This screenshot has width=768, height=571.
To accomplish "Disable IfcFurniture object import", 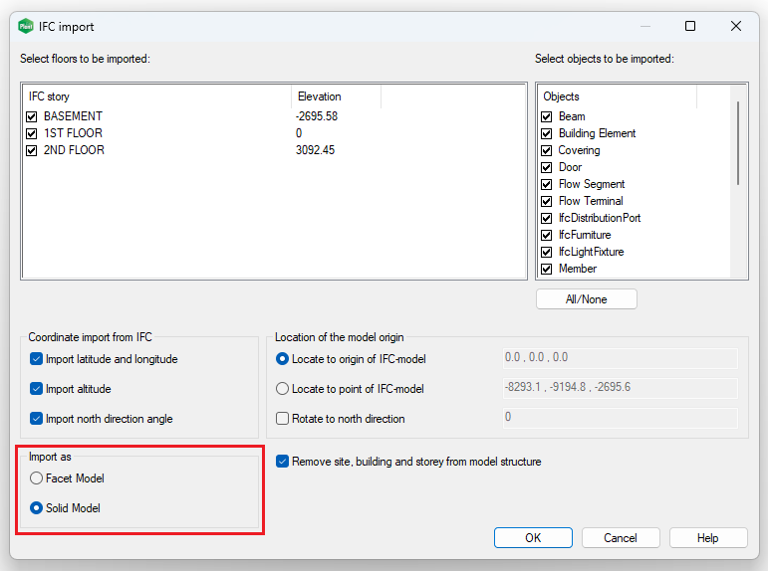I will pos(546,235).
